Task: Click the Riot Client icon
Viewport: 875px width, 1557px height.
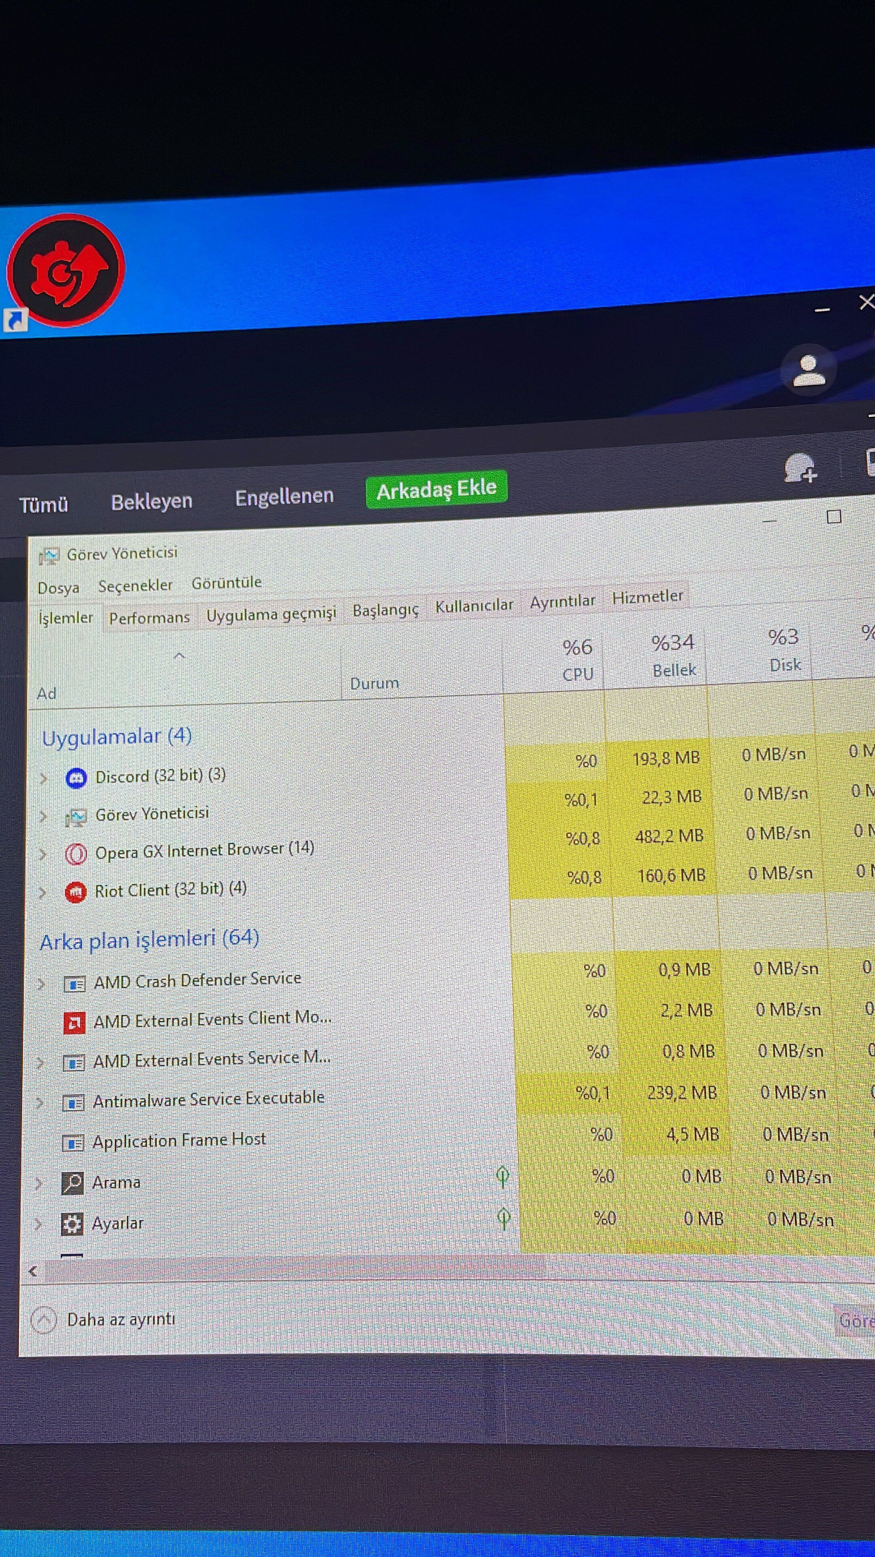Action: 75,892
